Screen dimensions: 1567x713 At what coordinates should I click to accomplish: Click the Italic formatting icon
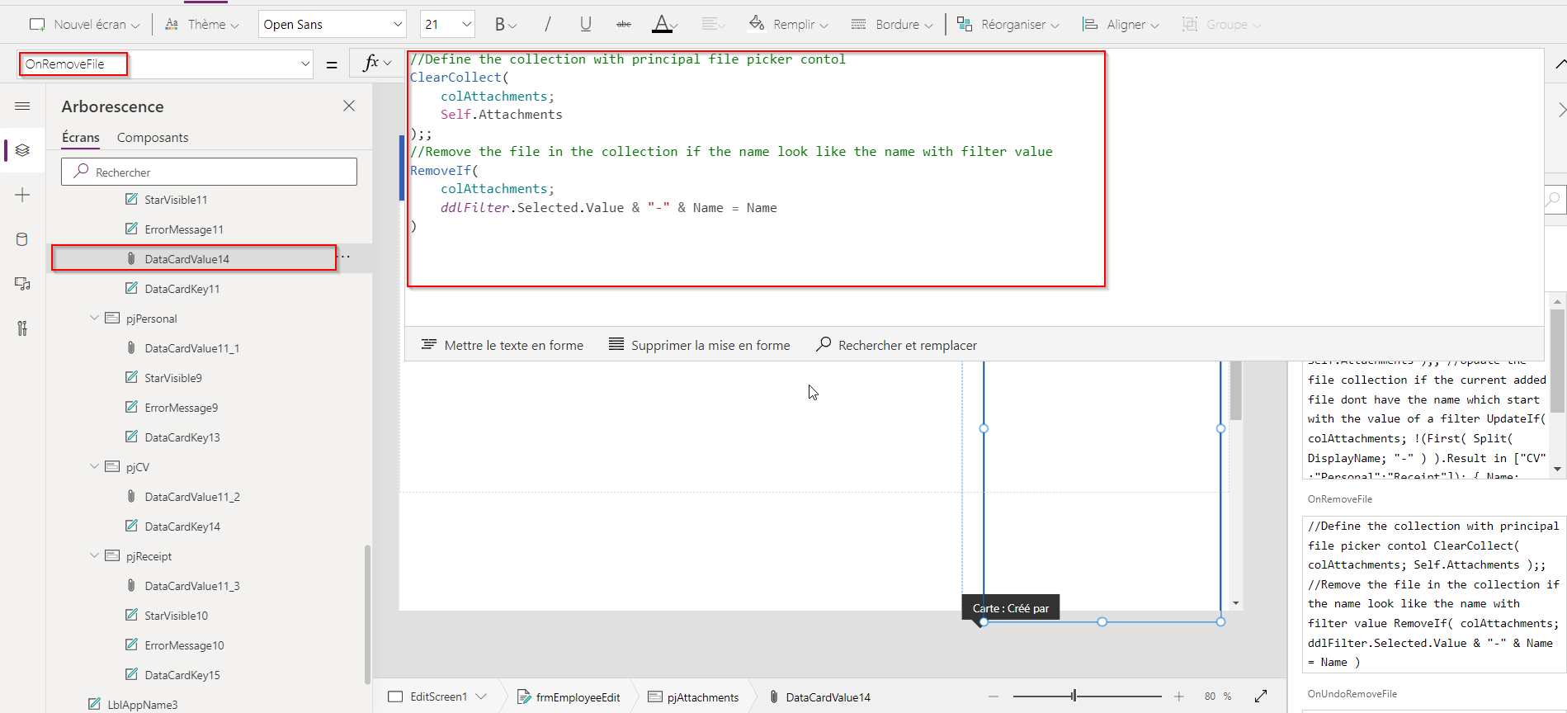[547, 25]
